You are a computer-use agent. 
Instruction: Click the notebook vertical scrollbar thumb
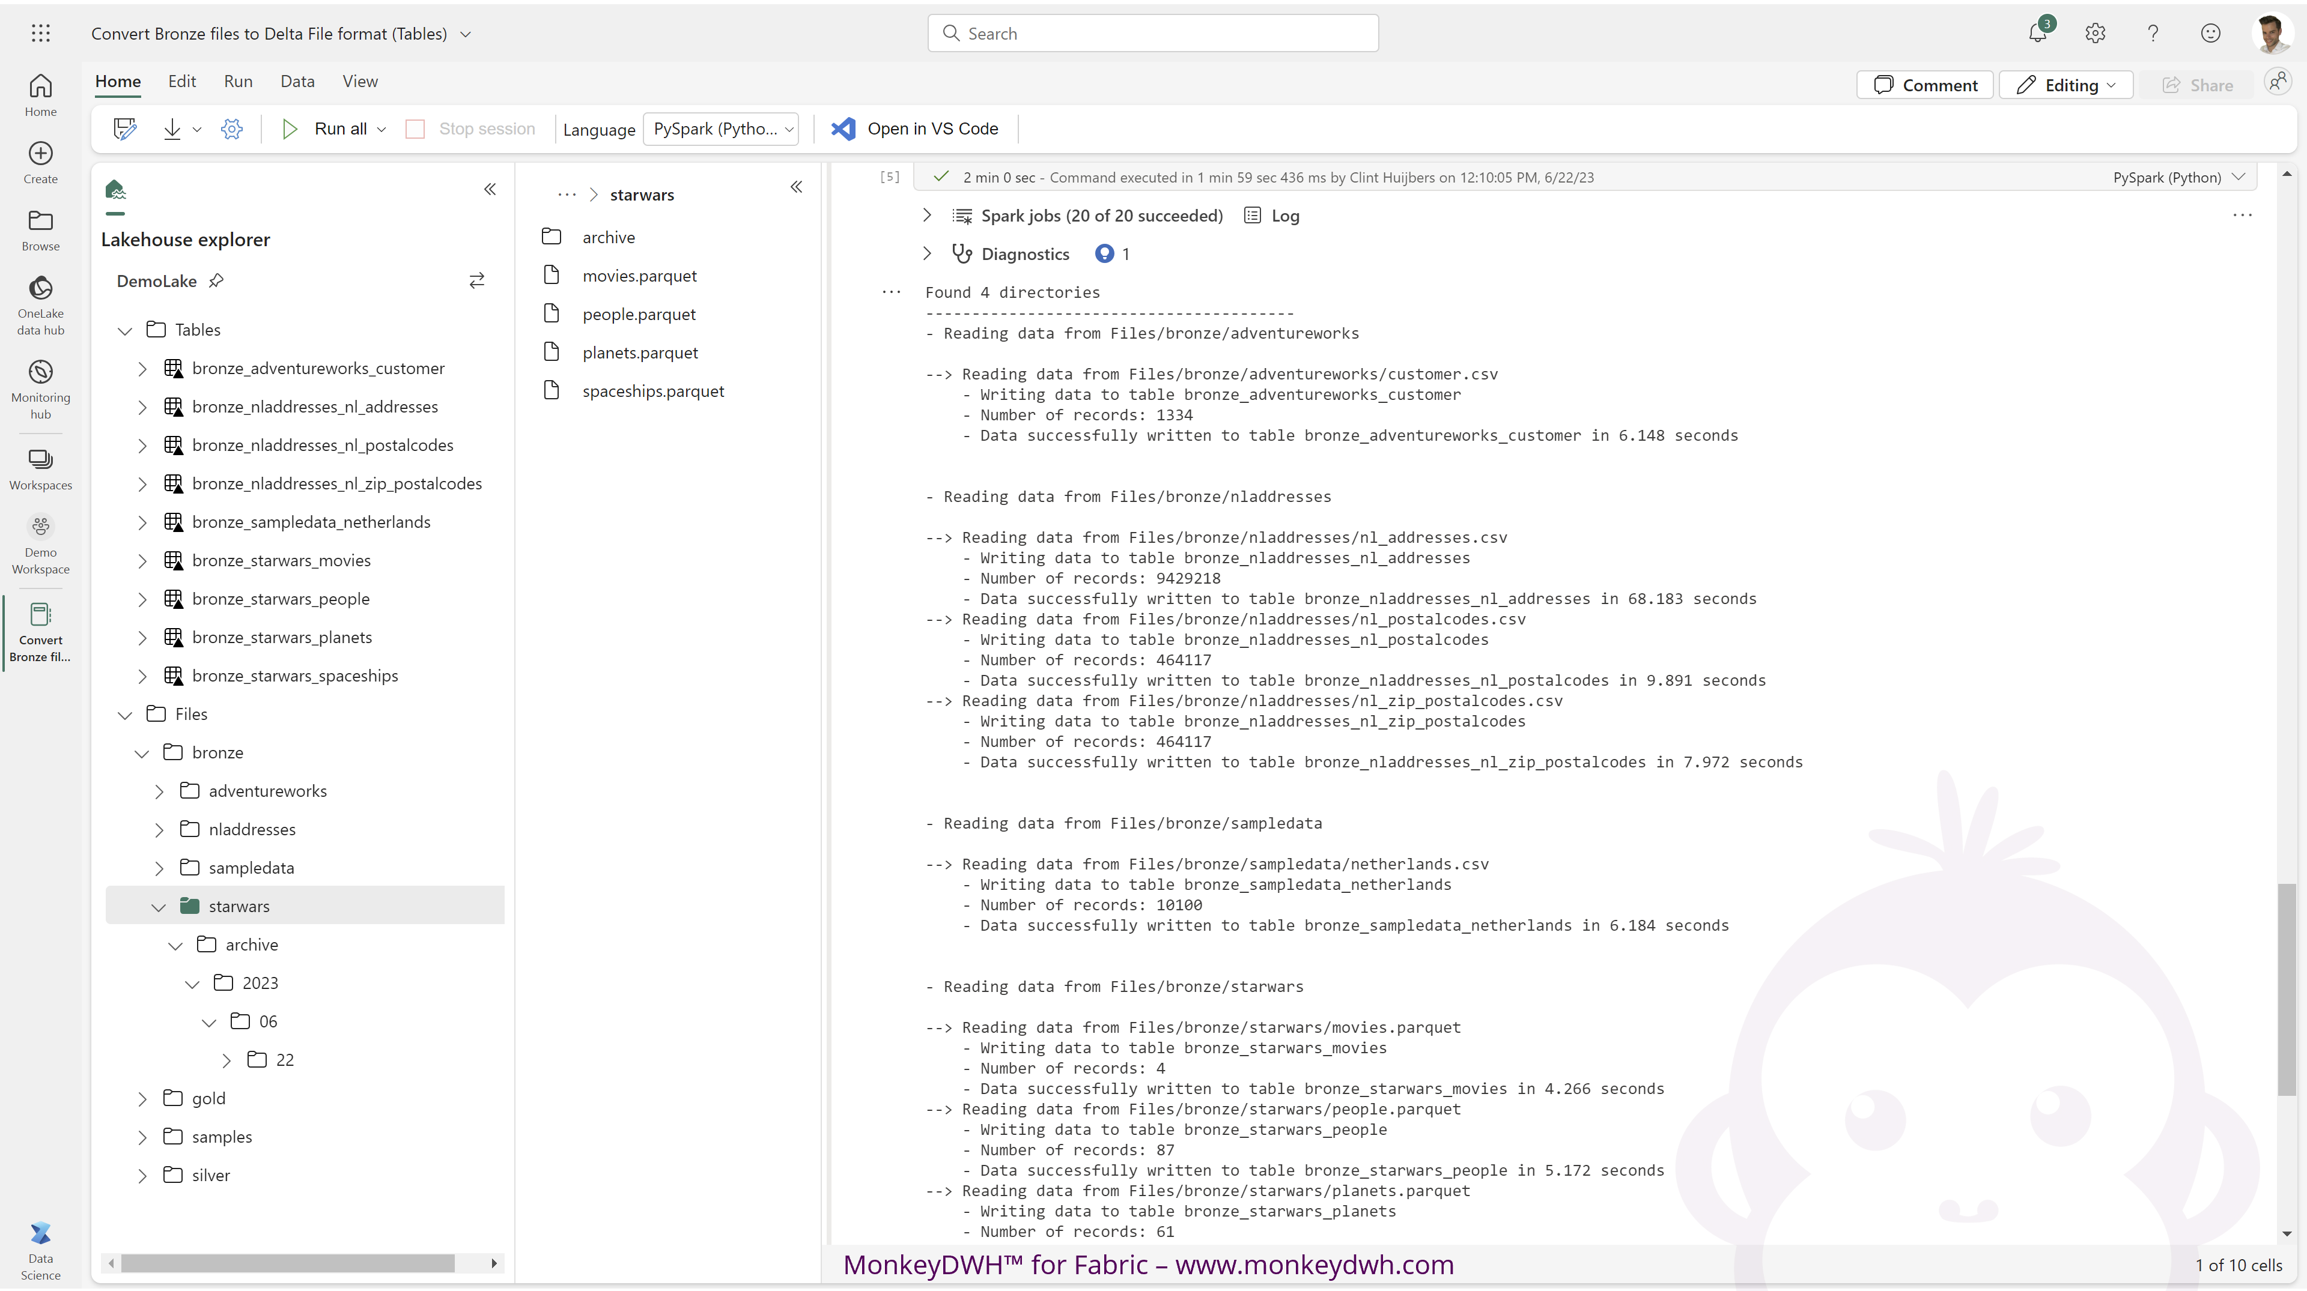coord(2287,988)
